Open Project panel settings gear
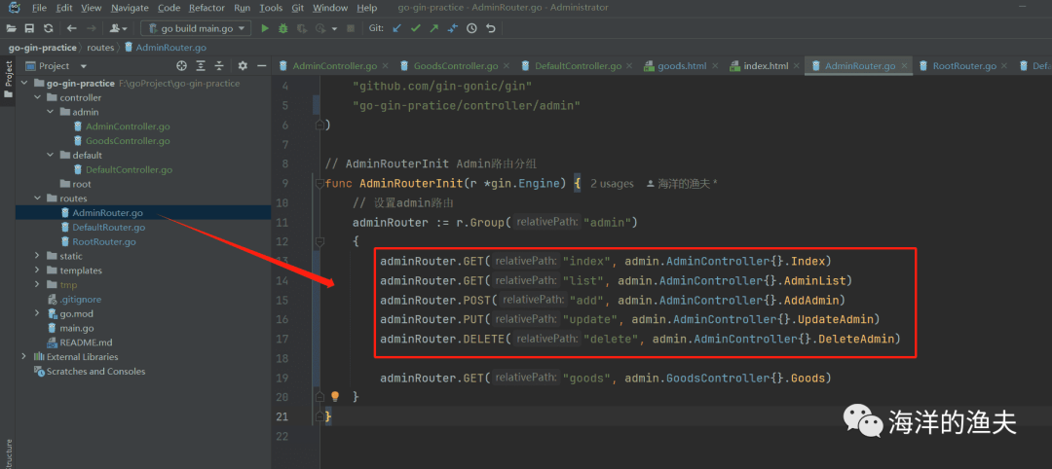Viewport: 1052px width, 469px height. tap(243, 65)
